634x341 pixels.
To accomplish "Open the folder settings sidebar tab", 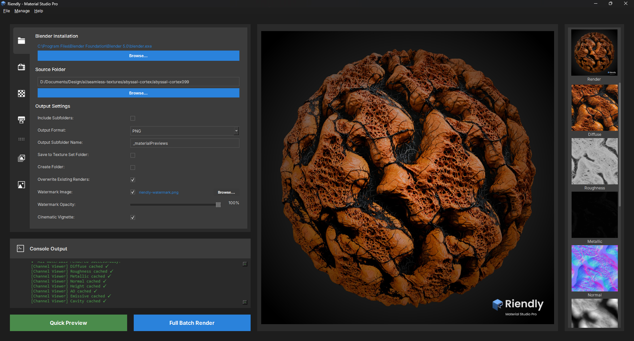I will click(21, 41).
